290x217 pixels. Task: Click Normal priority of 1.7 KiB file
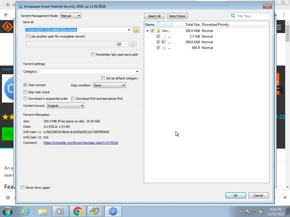(x=207, y=36)
